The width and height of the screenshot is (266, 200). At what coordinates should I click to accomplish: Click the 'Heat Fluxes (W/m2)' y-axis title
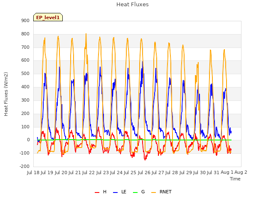(x=6, y=94)
